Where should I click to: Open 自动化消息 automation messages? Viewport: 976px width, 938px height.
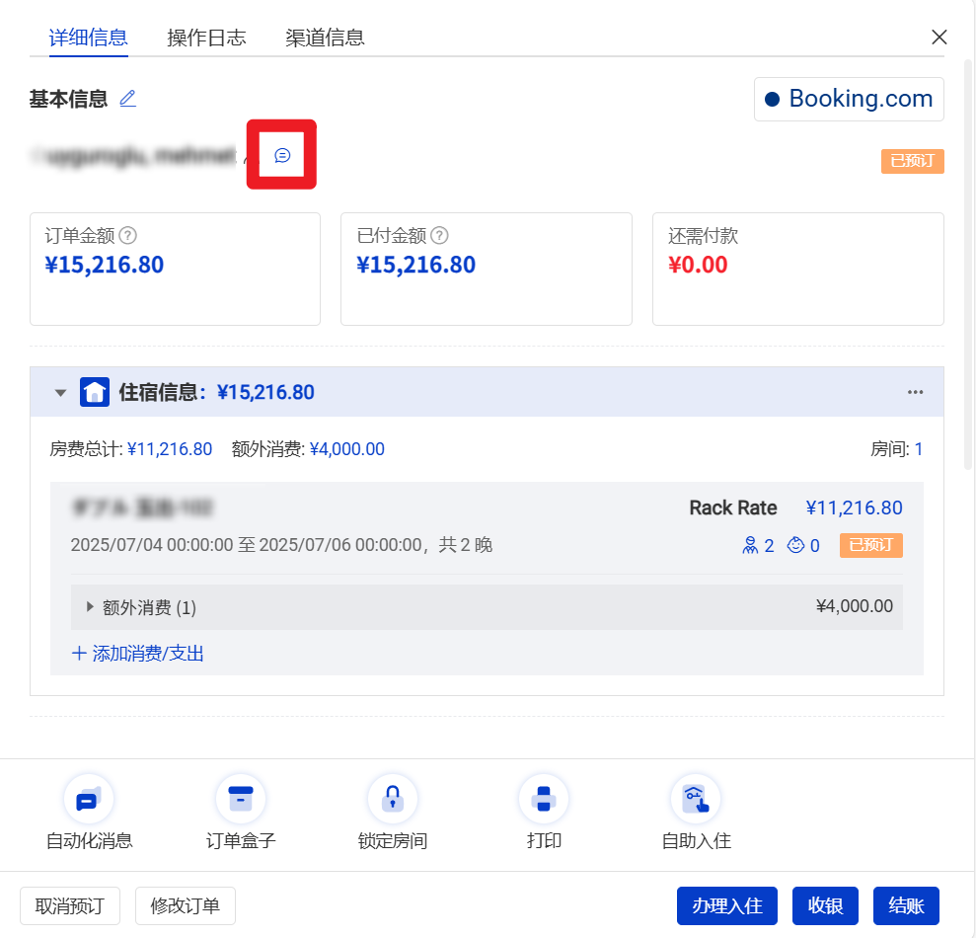click(89, 799)
